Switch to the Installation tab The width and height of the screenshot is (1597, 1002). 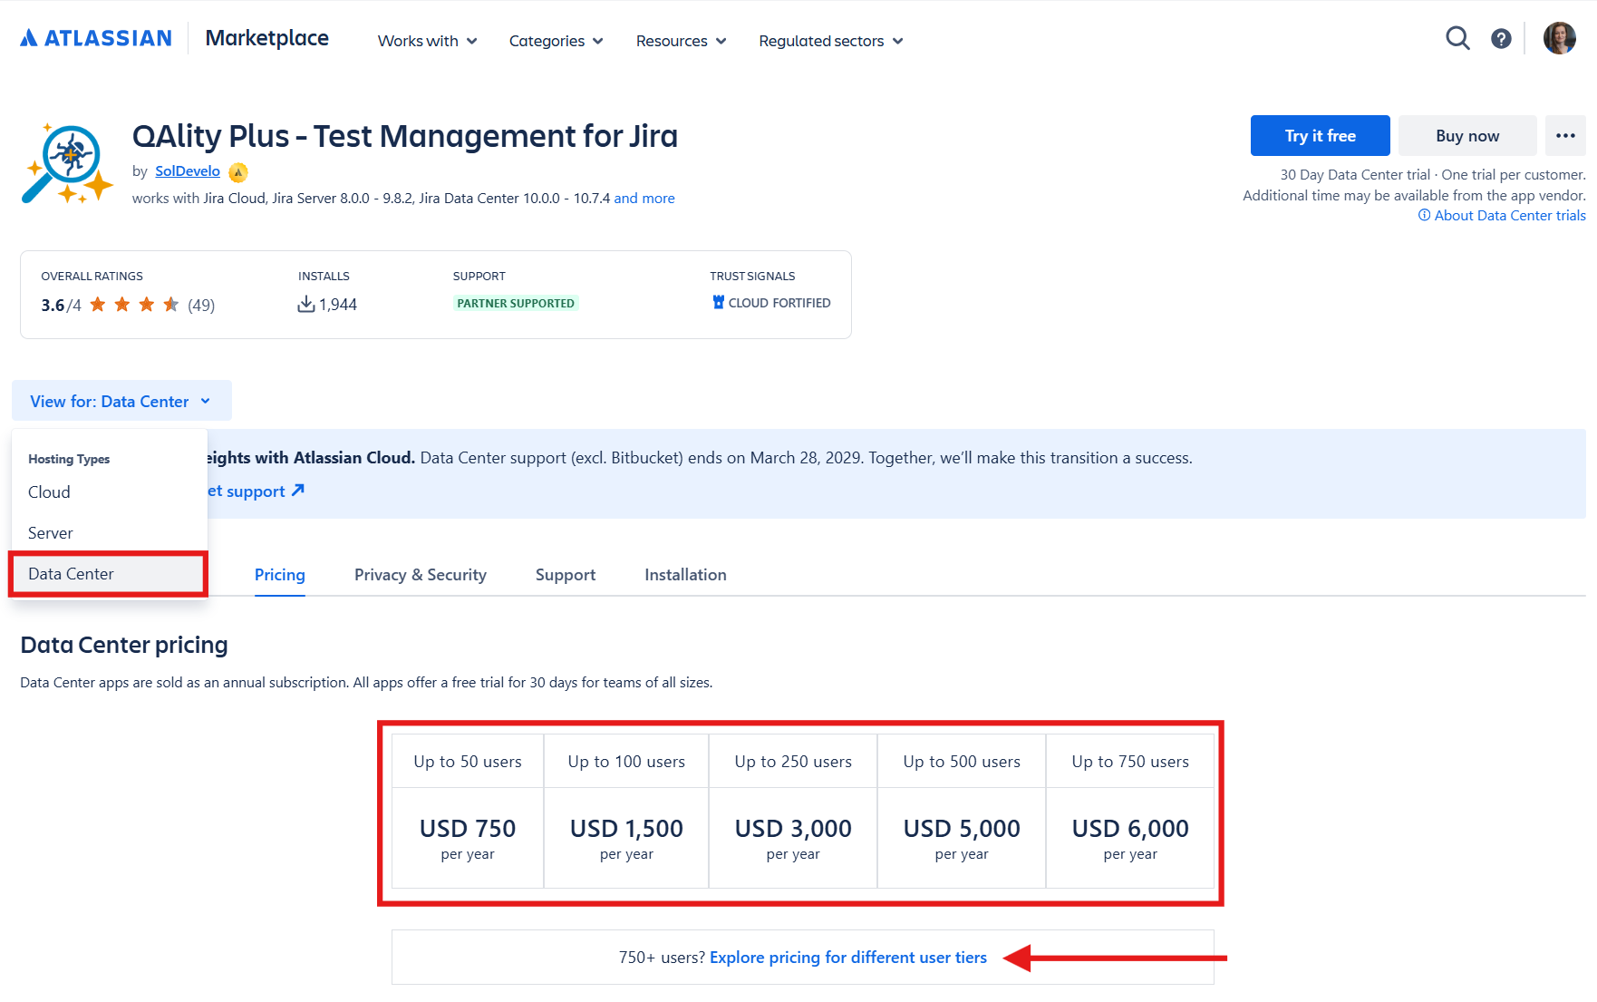click(685, 575)
